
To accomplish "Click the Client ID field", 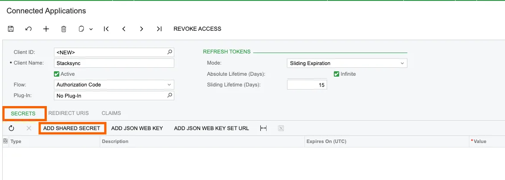I will (x=114, y=52).
